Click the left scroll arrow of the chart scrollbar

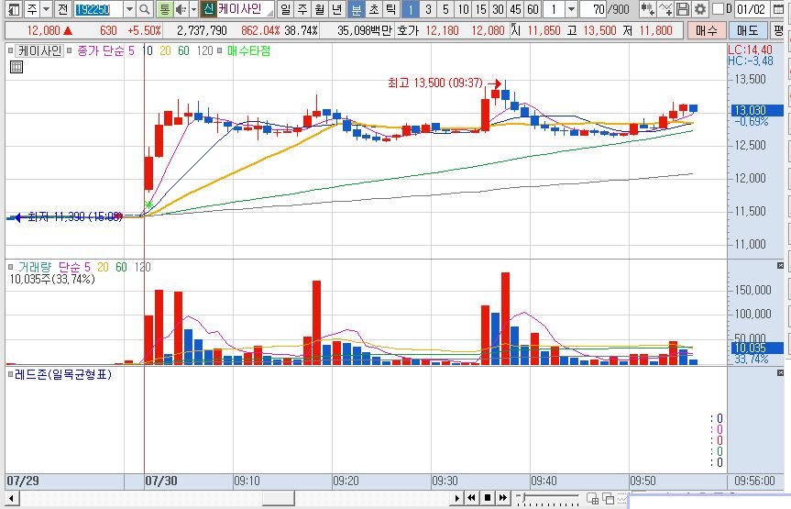tap(11, 498)
